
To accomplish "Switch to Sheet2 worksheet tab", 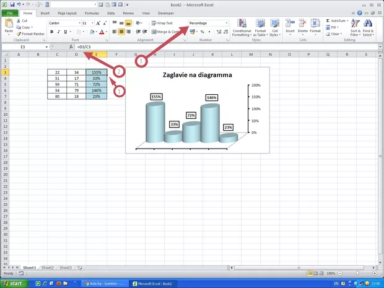I will point(48,268).
